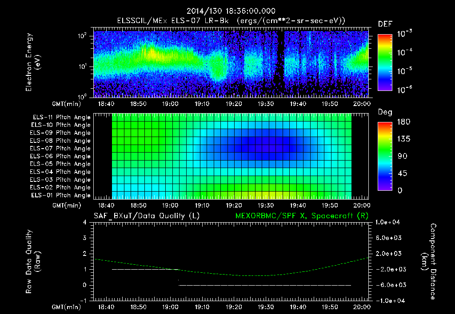Click the ELS-06 Pitch Angle row label
Screen dimensions: 455x314
pyautogui.click(x=60, y=156)
